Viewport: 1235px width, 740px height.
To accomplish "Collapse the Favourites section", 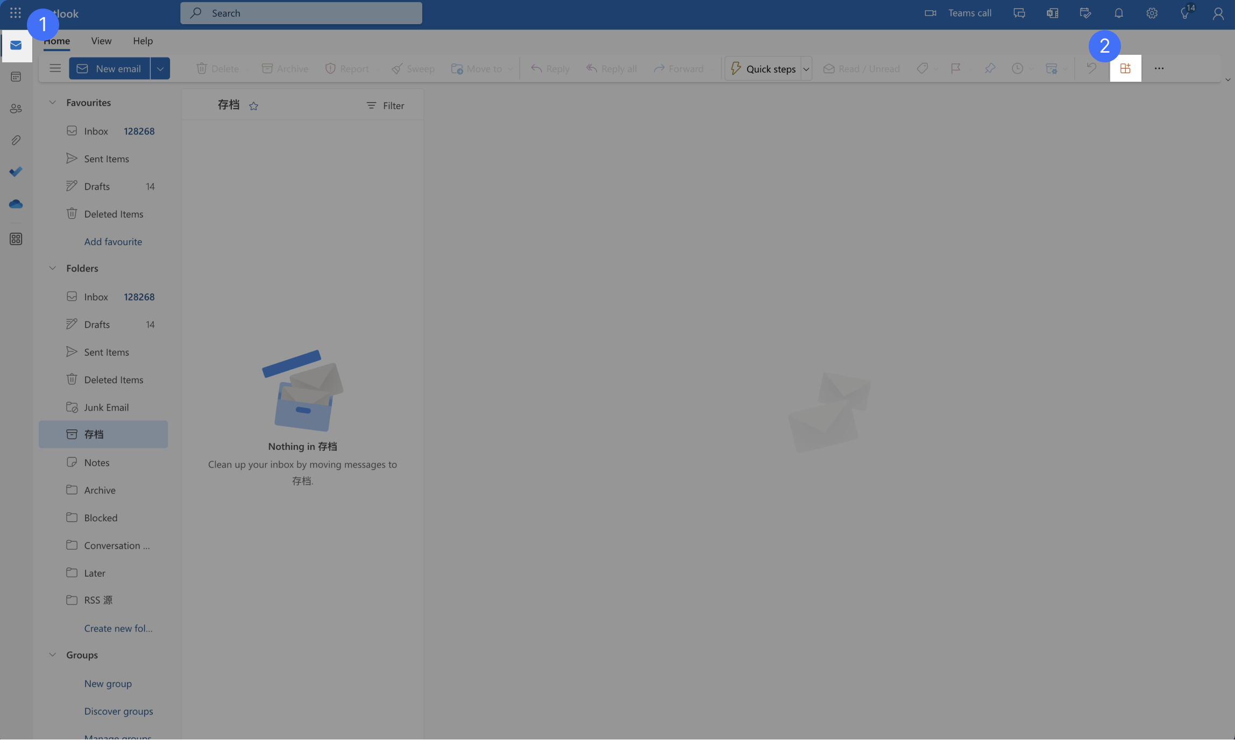I will point(52,102).
